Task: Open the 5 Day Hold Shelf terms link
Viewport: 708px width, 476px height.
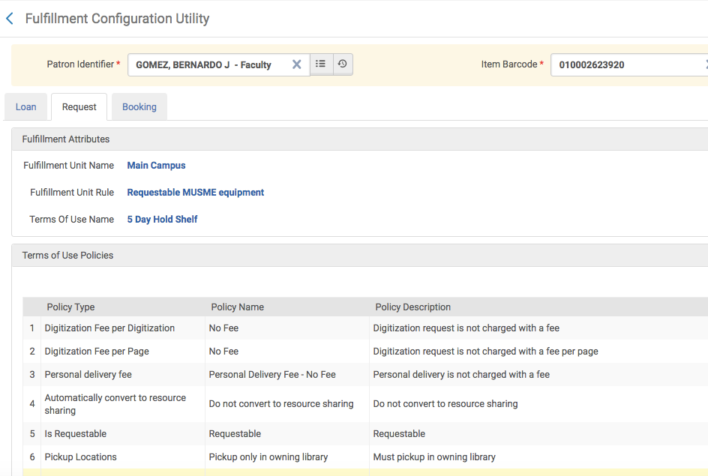Action: [162, 220]
